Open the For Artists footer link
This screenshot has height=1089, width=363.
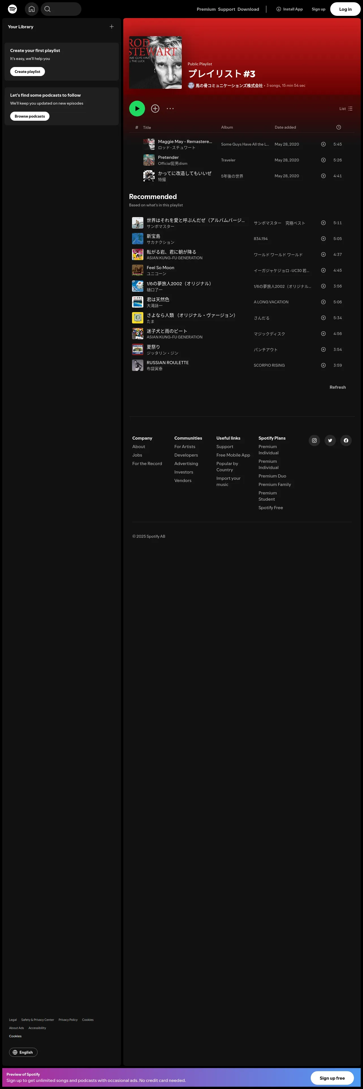tap(185, 446)
